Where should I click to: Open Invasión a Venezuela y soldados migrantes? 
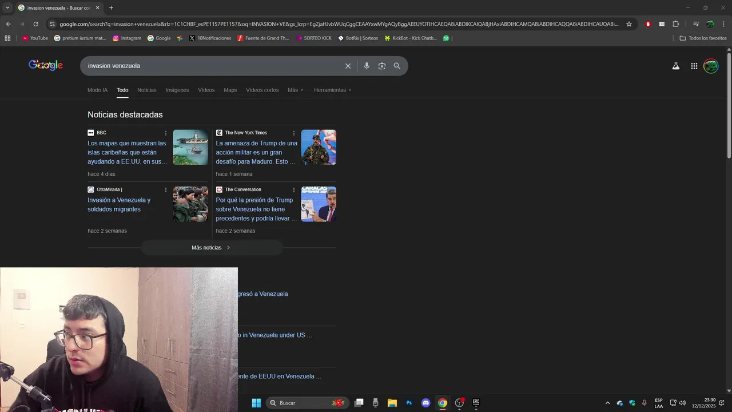coord(119,204)
